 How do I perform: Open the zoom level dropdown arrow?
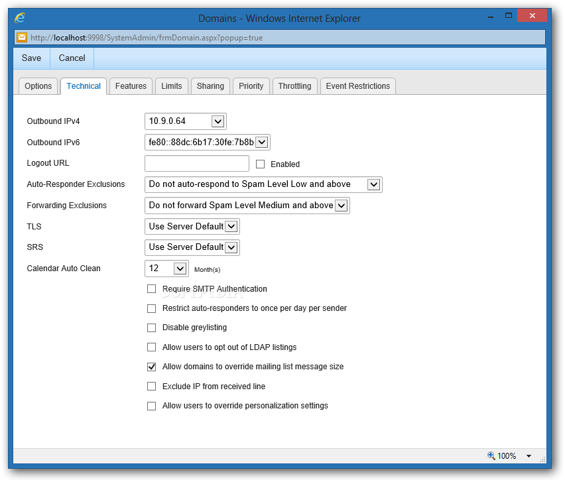click(529, 456)
